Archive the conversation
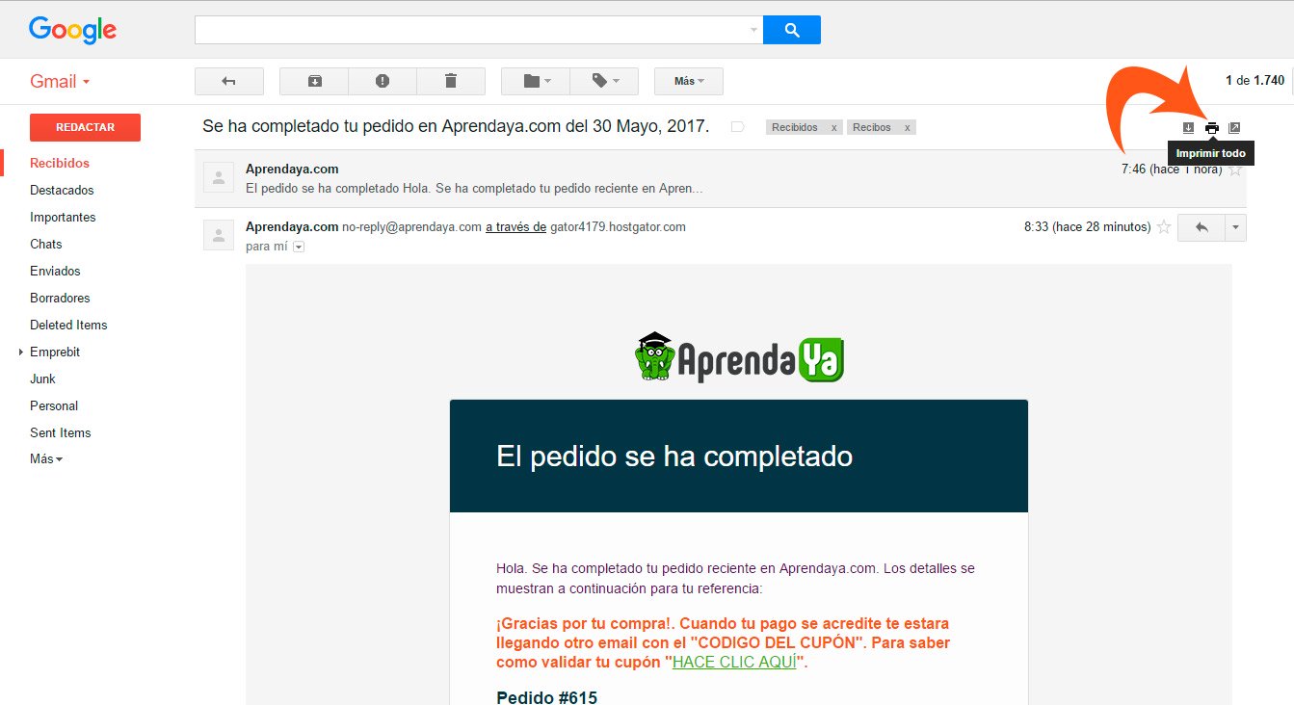The width and height of the screenshot is (1294, 705). 314,81
